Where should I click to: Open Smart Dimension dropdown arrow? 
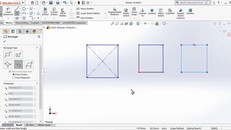[8, 18]
